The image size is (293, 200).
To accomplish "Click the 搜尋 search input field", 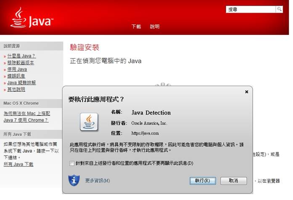I will point(251,9).
